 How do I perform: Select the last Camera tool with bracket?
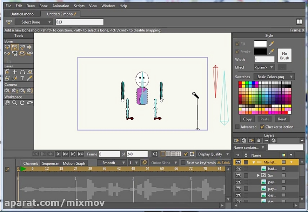pyautogui.click(x=30, y=91)
